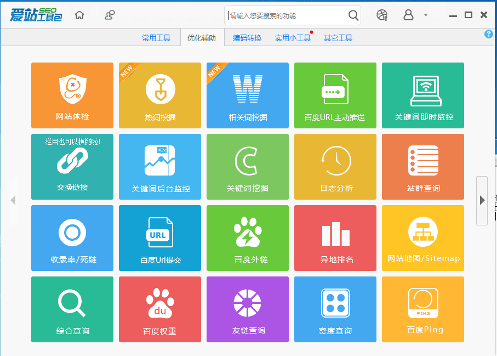Image resolution: width=497 pixels, height=356 pixels.
Task: Go to previous page with left arrow
Action: tap(13, 200)
